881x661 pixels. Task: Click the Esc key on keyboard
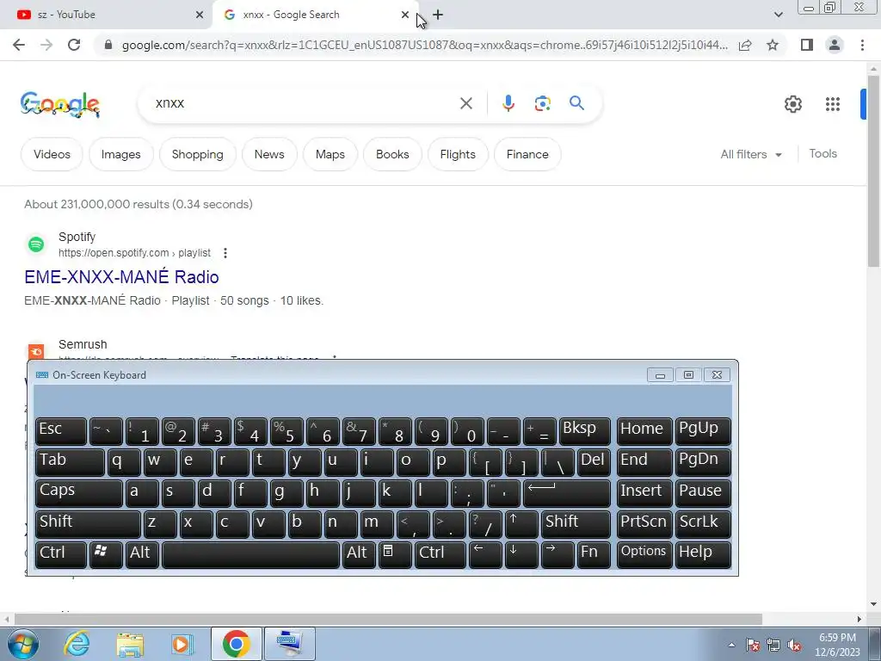coord(61,430)
